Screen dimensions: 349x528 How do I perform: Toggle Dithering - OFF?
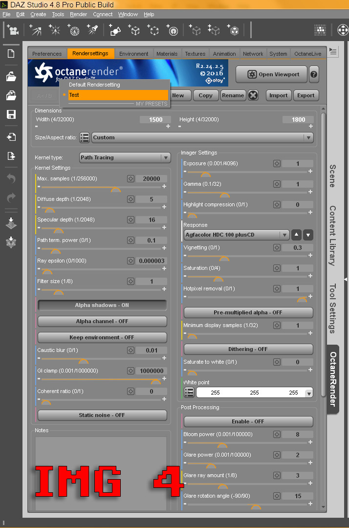[x=248, y=349]
